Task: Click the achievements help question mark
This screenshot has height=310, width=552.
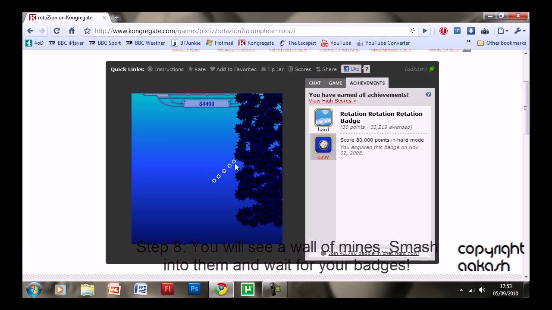Action: tap(428, 94)
